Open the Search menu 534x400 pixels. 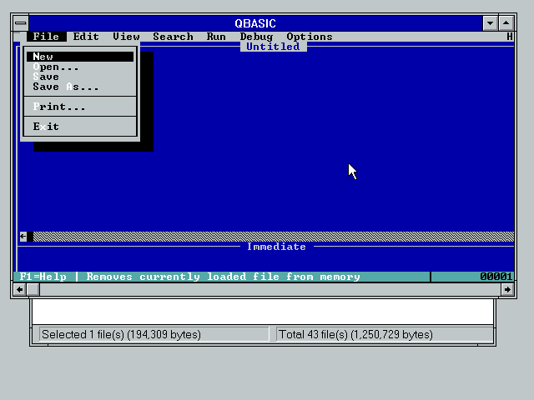(x=173, y=37)
